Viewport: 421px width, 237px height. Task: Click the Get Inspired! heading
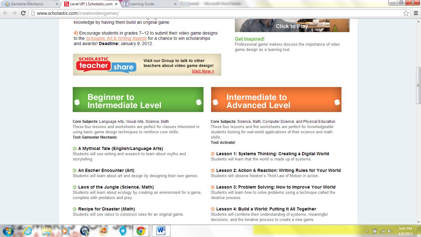click(x=250, y=39)
